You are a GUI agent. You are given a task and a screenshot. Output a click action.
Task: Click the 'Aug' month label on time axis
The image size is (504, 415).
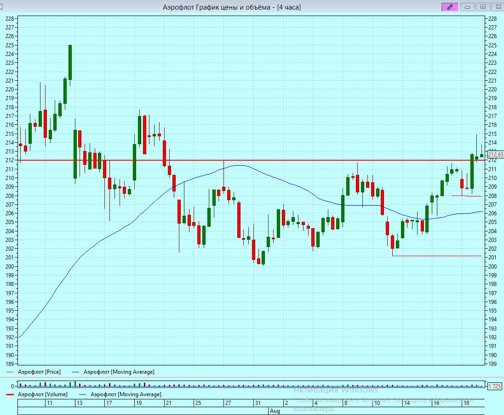pos(275,411)
